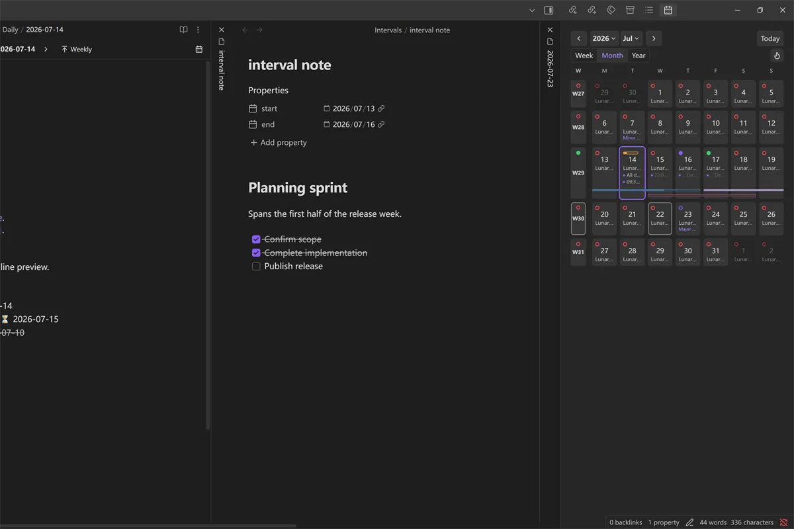Close the interval note tab
This screenshot has width=794, height=529.
(222, 30)
